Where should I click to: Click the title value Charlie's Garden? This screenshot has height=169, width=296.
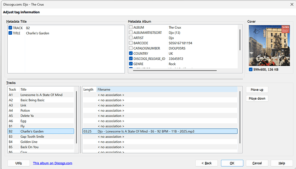click(38, 33)
